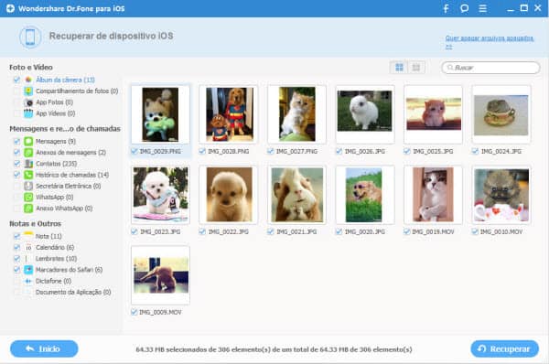Uncheck the Contatos checkbox
The image size is (549, 364).
(16, 164)
